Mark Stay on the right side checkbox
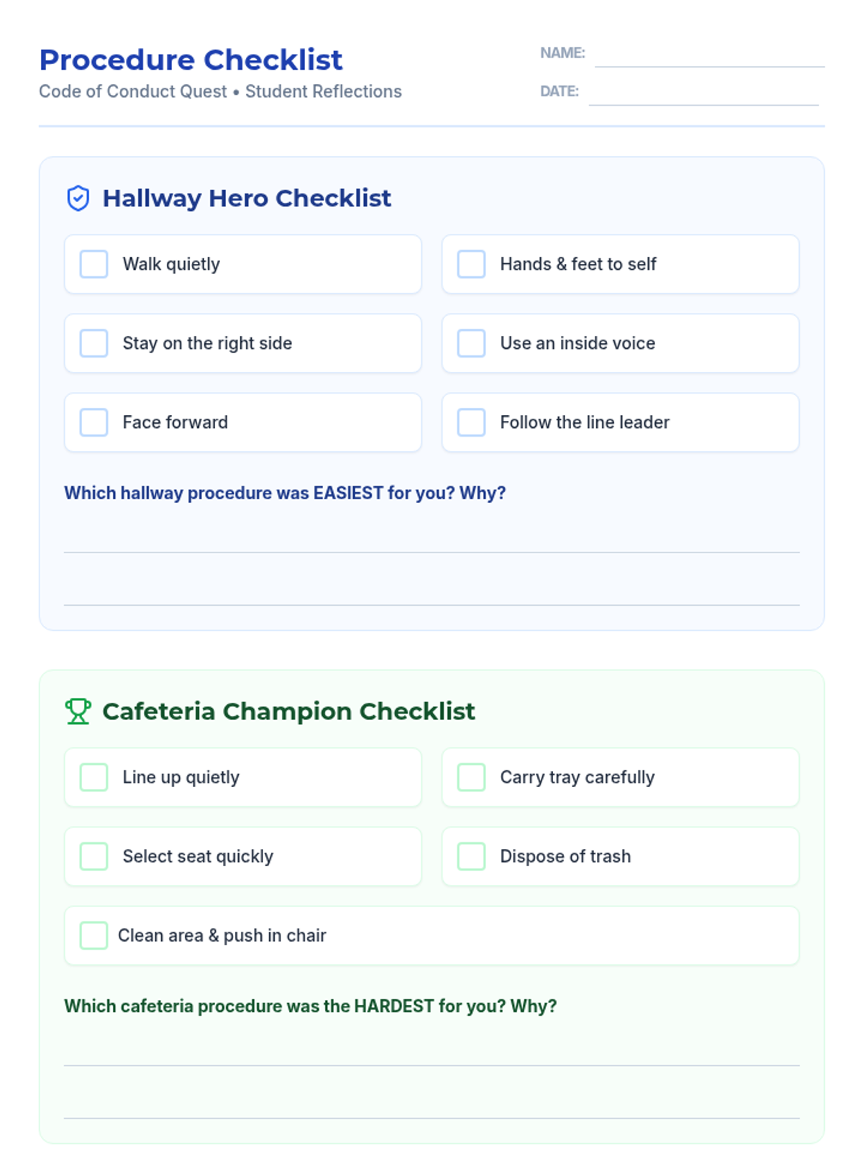The height and width of the screenshot is (1151, 863). click(94, 343)
